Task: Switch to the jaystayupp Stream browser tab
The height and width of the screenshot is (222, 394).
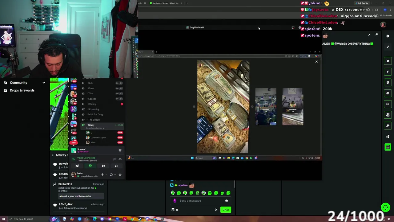Action: pyautogui.click(x=166, y=3)
